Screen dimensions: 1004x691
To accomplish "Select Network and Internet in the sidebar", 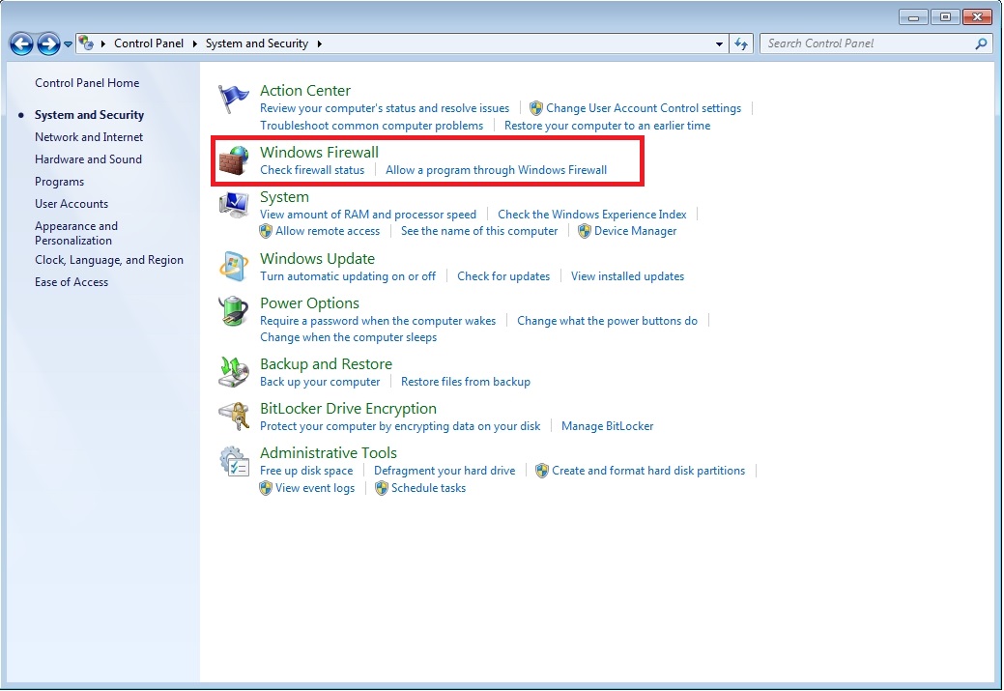I will tap(89, 136).
